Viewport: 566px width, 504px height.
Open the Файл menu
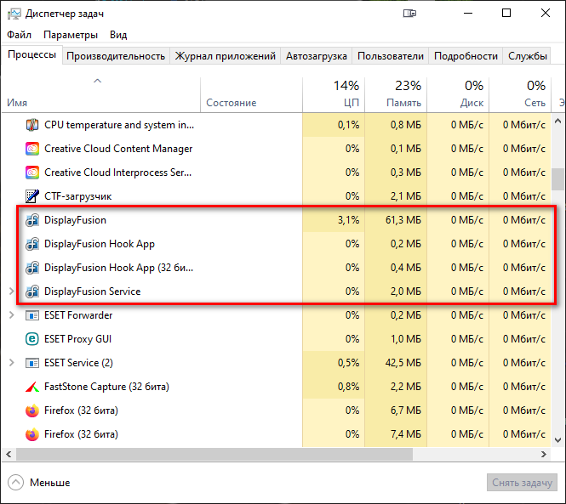tap(19, 35)
